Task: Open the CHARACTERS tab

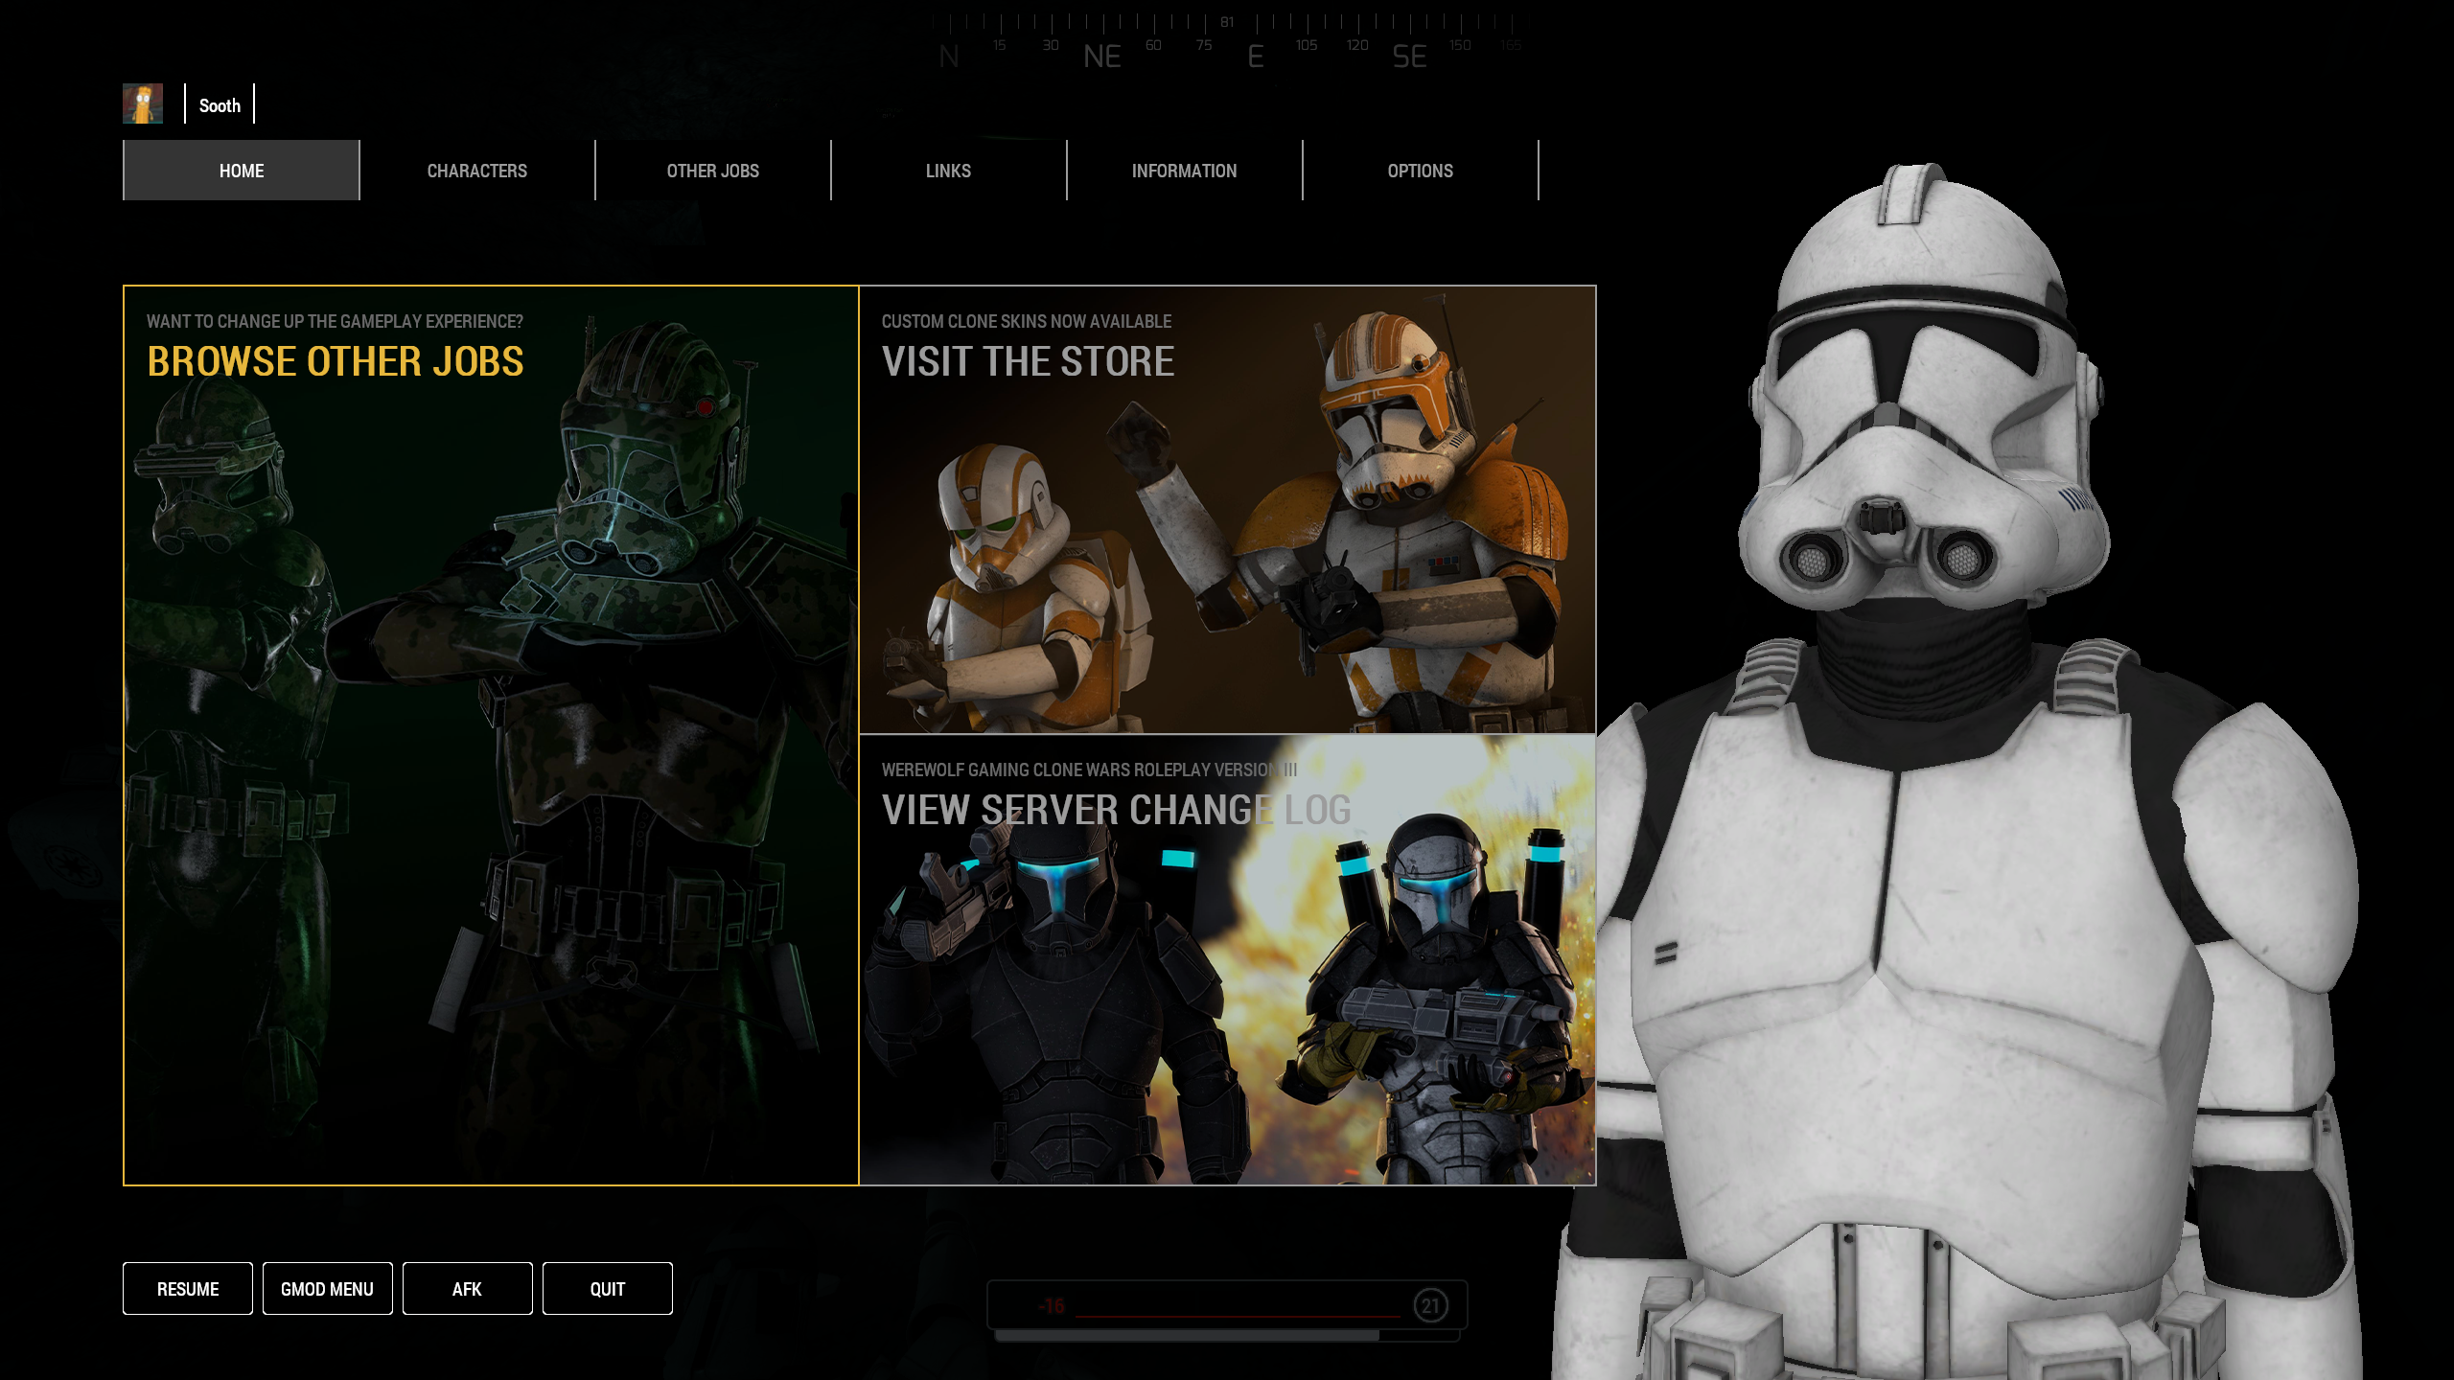Action: [477, 171]
